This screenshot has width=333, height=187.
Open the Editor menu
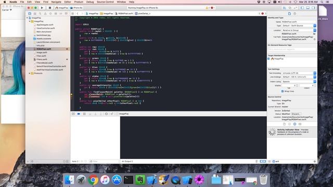68,2
